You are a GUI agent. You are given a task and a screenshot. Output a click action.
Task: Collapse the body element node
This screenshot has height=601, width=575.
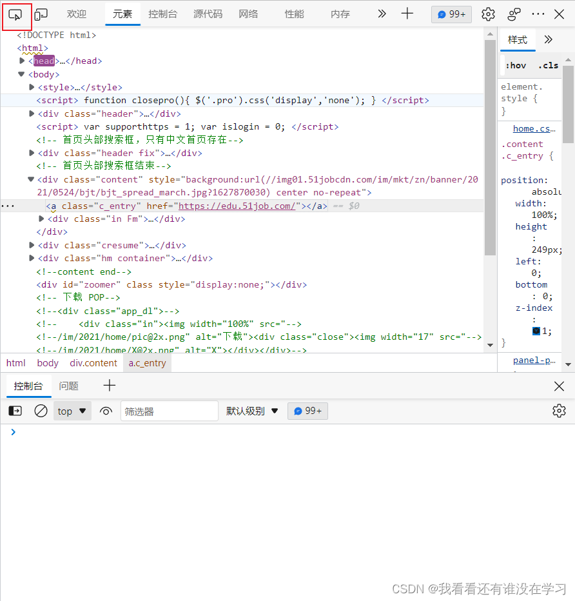[21, 74]
